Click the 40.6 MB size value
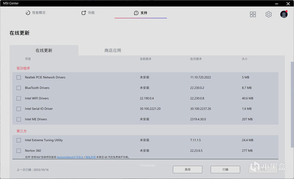The image size is (294, 179). 247,98
